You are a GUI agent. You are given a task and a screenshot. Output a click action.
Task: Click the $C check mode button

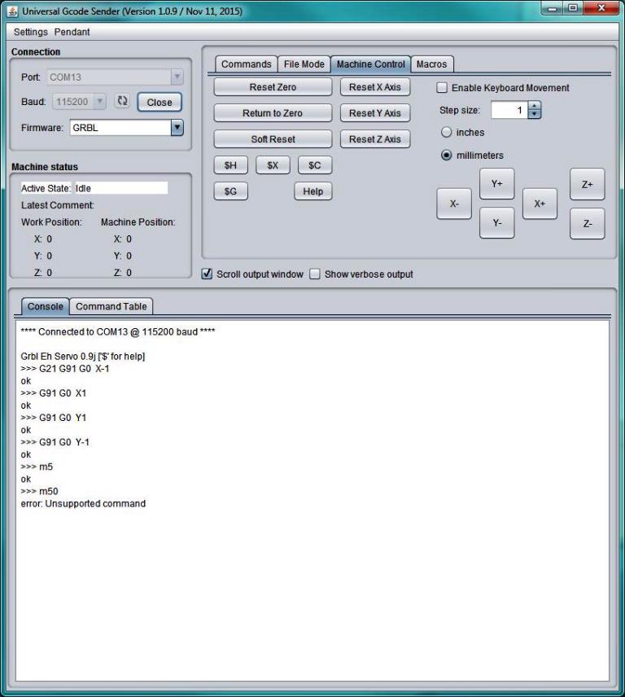pyautogui.click(x=314, y=165)
